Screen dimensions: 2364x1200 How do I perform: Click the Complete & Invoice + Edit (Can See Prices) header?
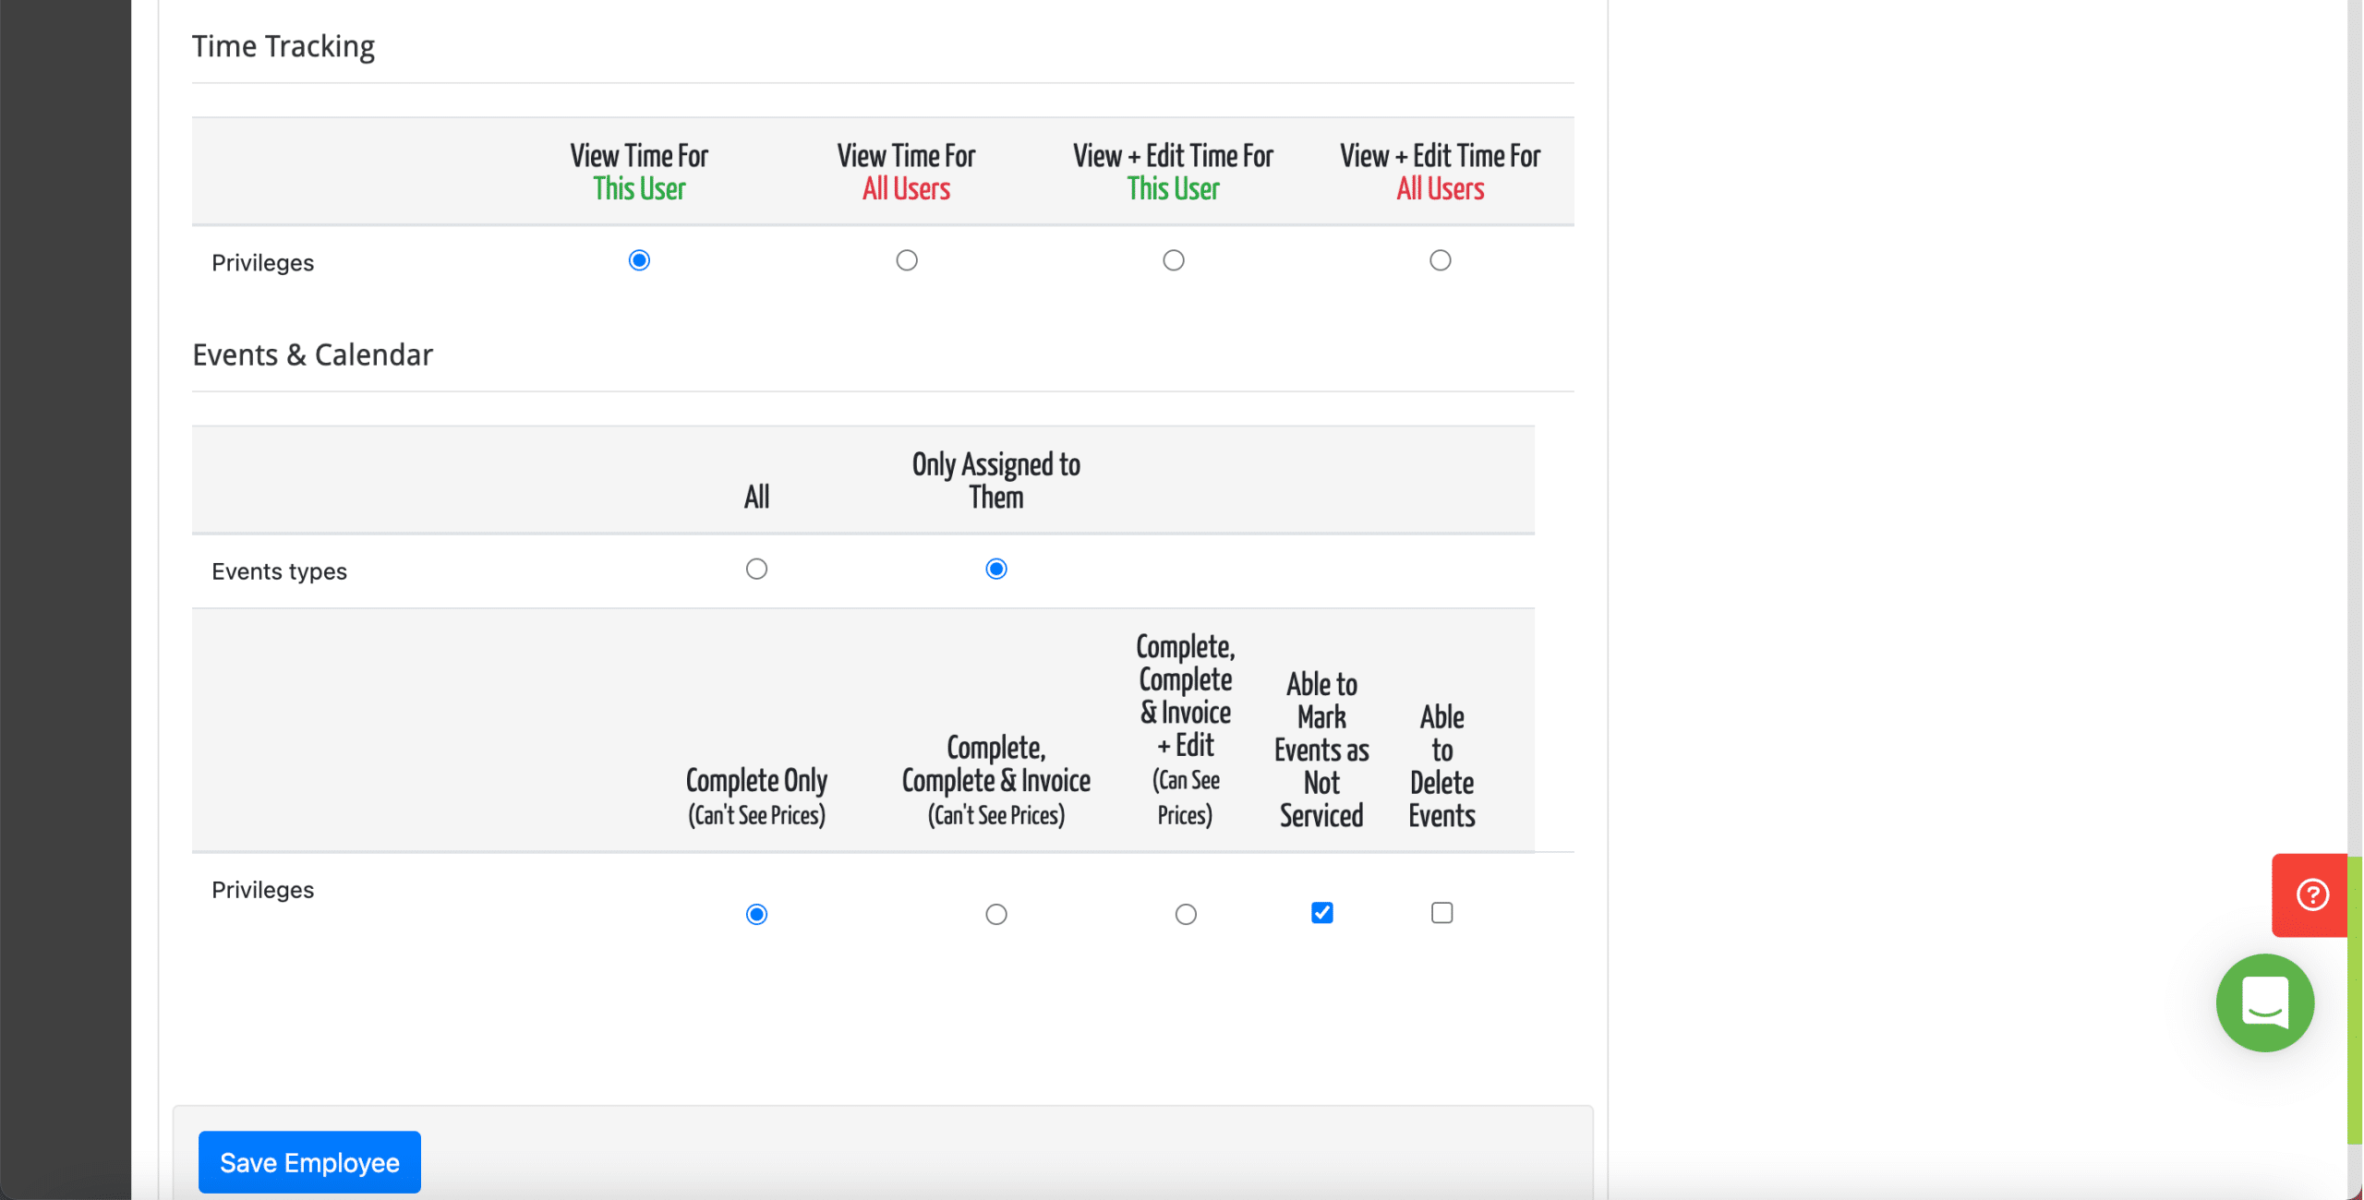tap(1186, 729)
